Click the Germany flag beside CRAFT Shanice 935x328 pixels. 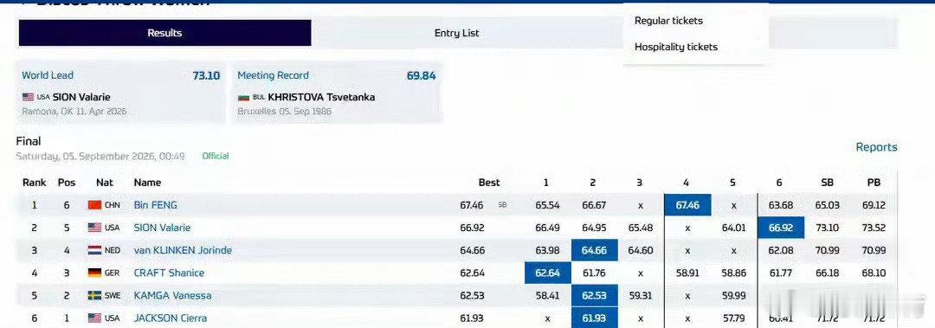click(94, 273)
